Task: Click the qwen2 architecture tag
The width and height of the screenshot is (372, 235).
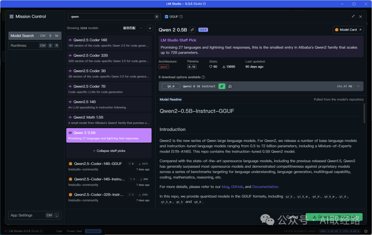Action: coord(164,67)
